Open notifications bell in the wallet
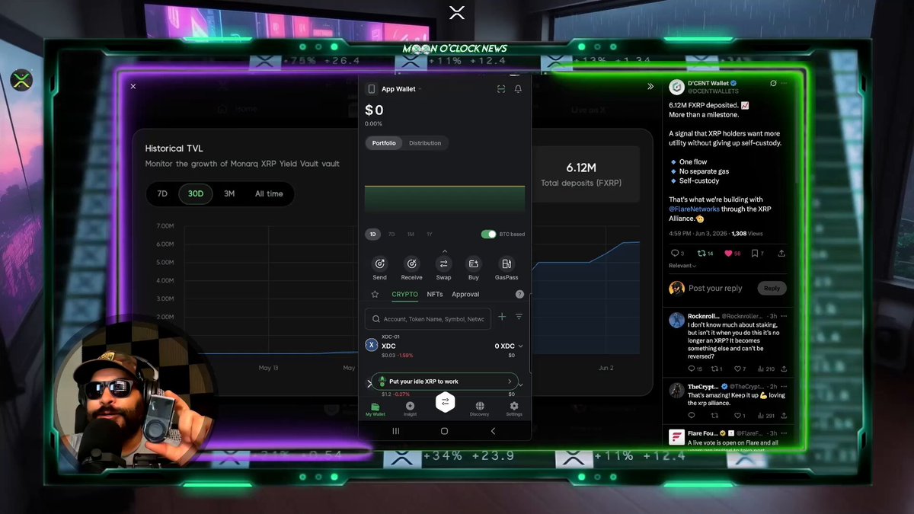The image size is (914, 514). point(518,89)
